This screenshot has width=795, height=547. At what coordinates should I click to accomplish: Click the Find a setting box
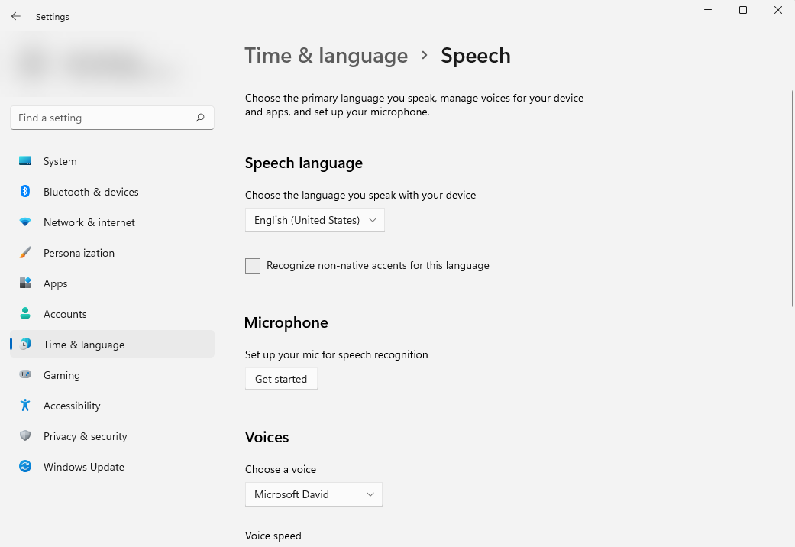click(112, 118)
